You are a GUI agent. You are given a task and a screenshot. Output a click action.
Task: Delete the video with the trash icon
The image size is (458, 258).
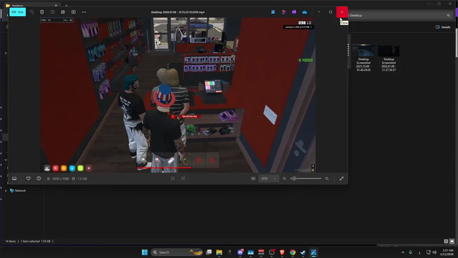point(42,12)
